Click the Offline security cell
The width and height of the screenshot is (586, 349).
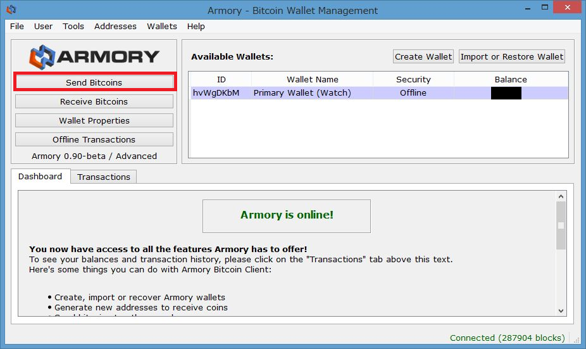[413, 92]
